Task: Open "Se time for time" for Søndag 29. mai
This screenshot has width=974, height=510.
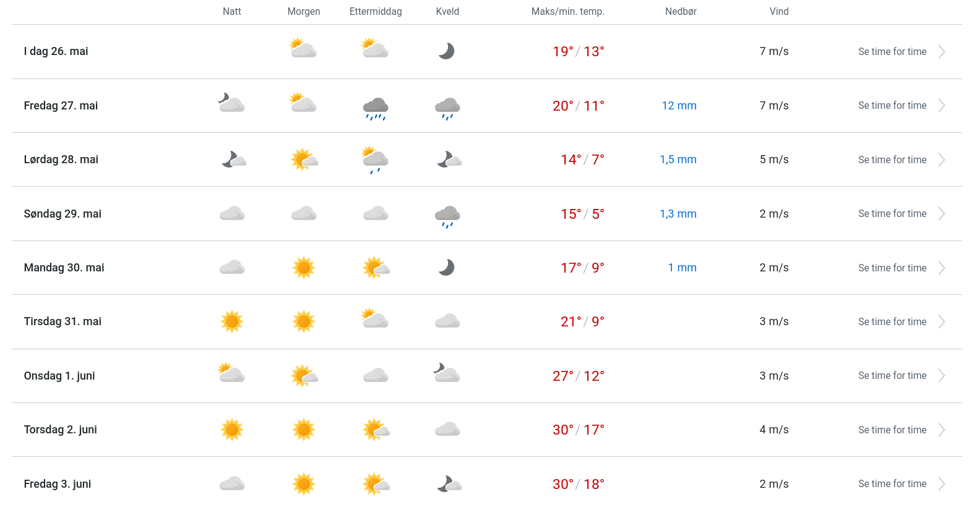Action: pos(892,214)
